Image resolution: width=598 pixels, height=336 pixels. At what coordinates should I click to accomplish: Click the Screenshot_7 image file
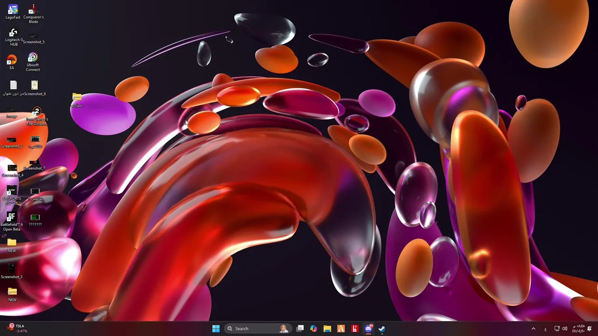35,165
